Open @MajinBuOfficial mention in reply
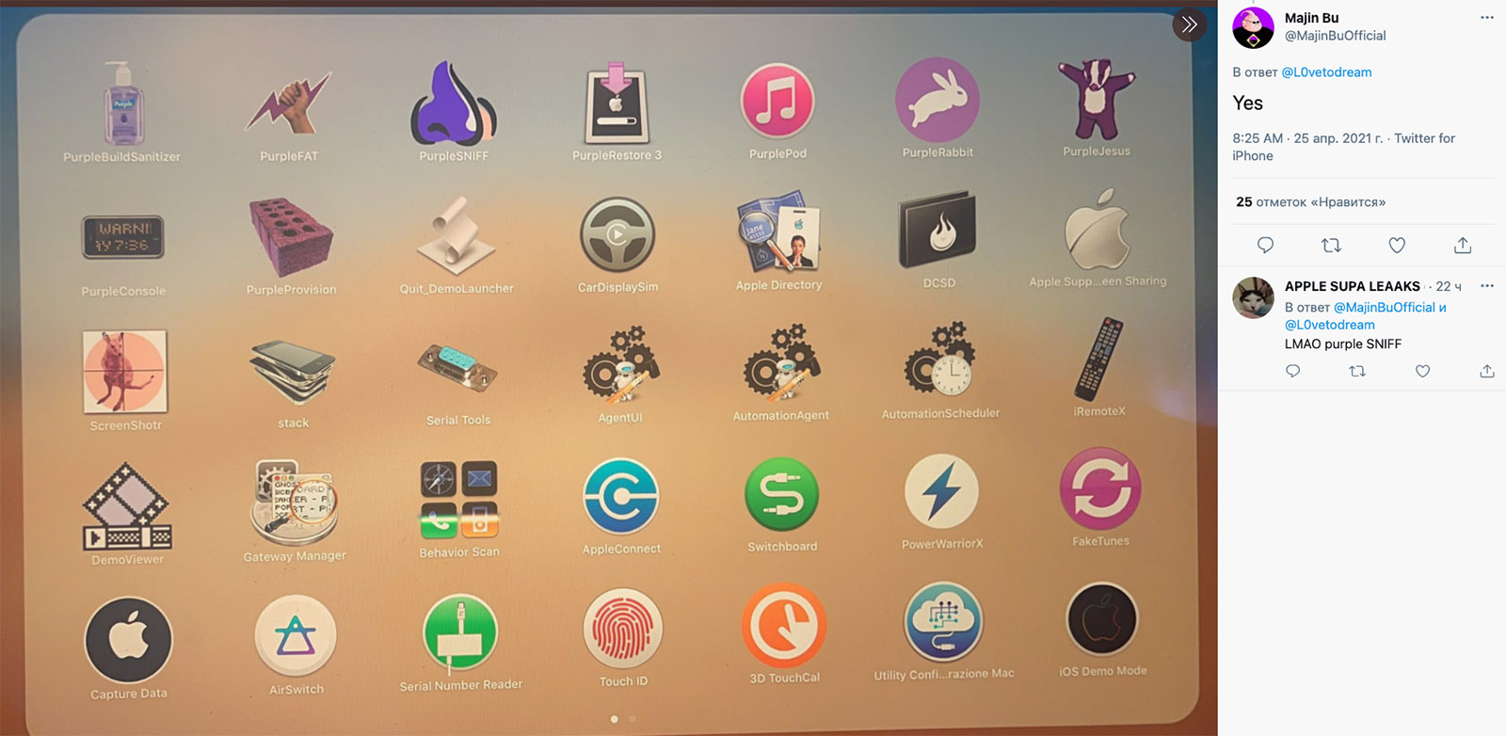Screen dimensions: 1506x736 1385,308
